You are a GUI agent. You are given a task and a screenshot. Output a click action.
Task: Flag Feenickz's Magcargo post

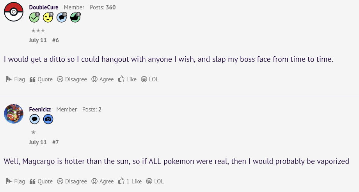[x=15, y=181]
